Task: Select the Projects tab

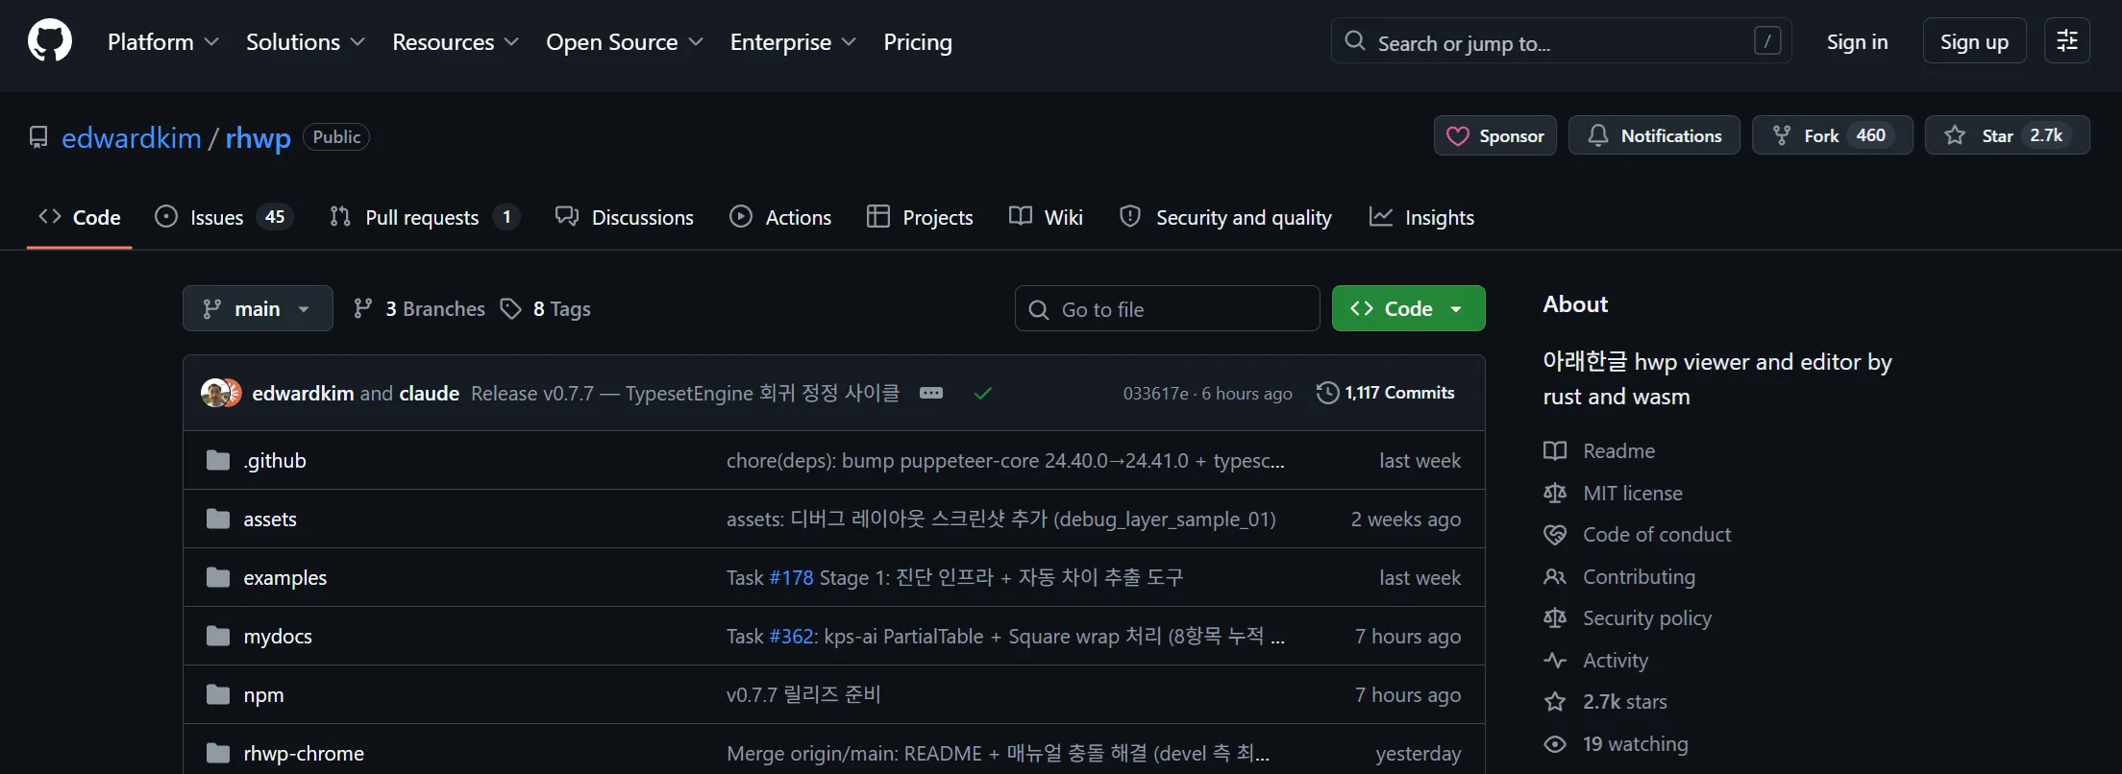Action: pyautogui.click(x=920, y=217)
